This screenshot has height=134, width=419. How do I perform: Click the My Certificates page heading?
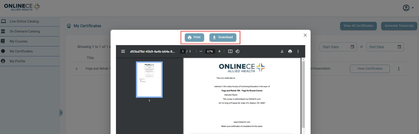click(87, 26)
